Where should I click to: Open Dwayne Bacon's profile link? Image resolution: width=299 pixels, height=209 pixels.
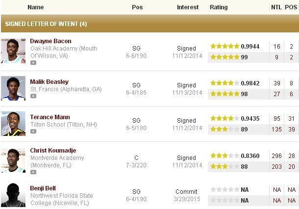50,41
